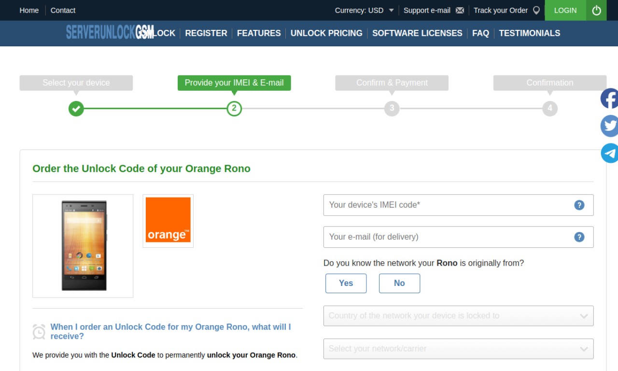The width and height of the screenshot is (618, 371).
Task: Focus the device IMEI code input field
Action: click(458, 205)
